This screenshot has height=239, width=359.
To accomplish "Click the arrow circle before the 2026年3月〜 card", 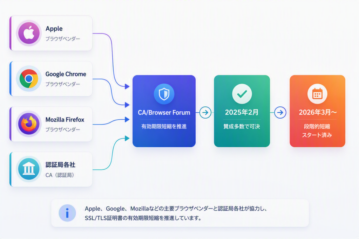I will pos(280,112).
